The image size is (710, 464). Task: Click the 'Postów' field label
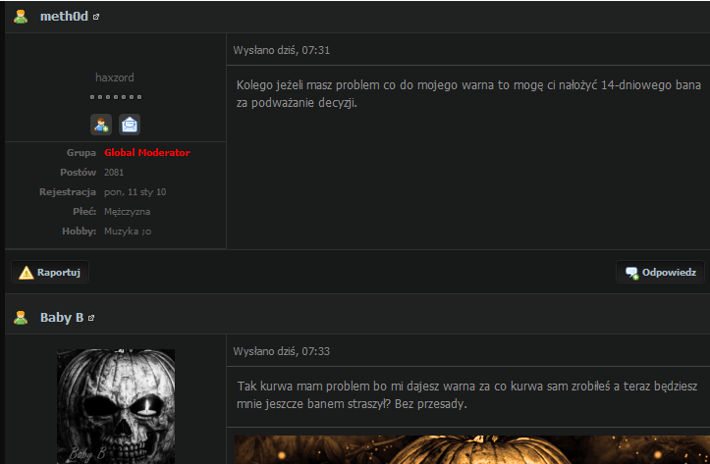78,173
